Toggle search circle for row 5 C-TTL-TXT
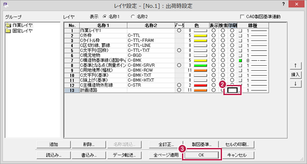Screen dimensions: 307x164 click(x=223, y=50)
